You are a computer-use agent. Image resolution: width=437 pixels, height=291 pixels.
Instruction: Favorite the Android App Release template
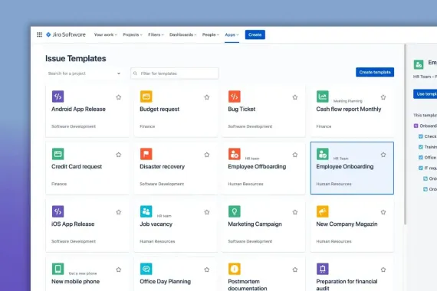click(x=118, y=97)
